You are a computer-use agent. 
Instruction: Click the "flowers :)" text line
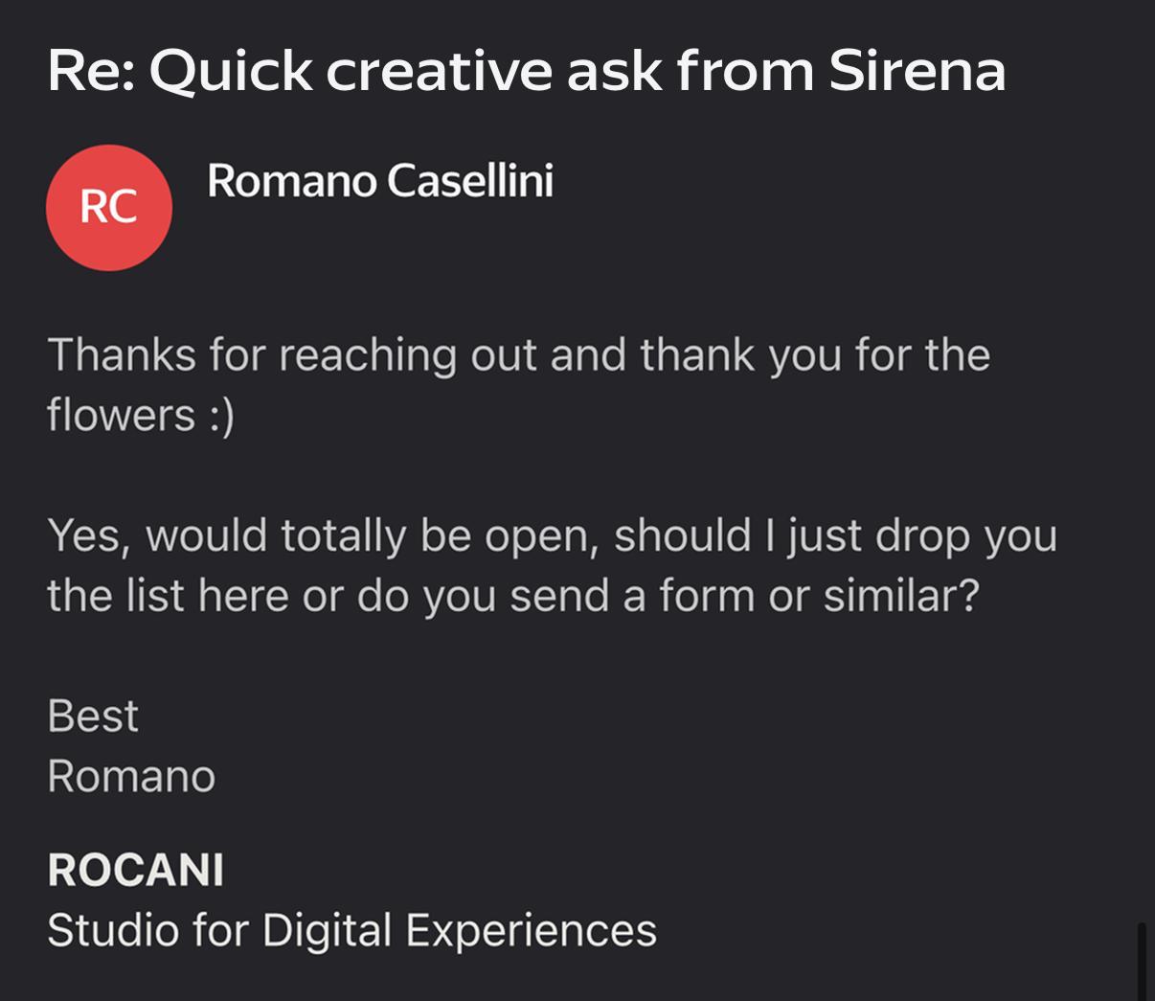coord(141,415)
